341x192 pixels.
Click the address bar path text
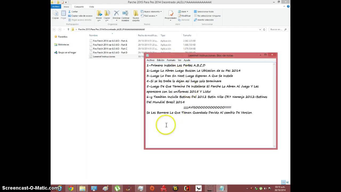tap(111, 29)
